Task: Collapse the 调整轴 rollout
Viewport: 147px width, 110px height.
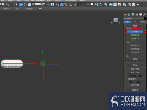Action: (x=135, y=26)
